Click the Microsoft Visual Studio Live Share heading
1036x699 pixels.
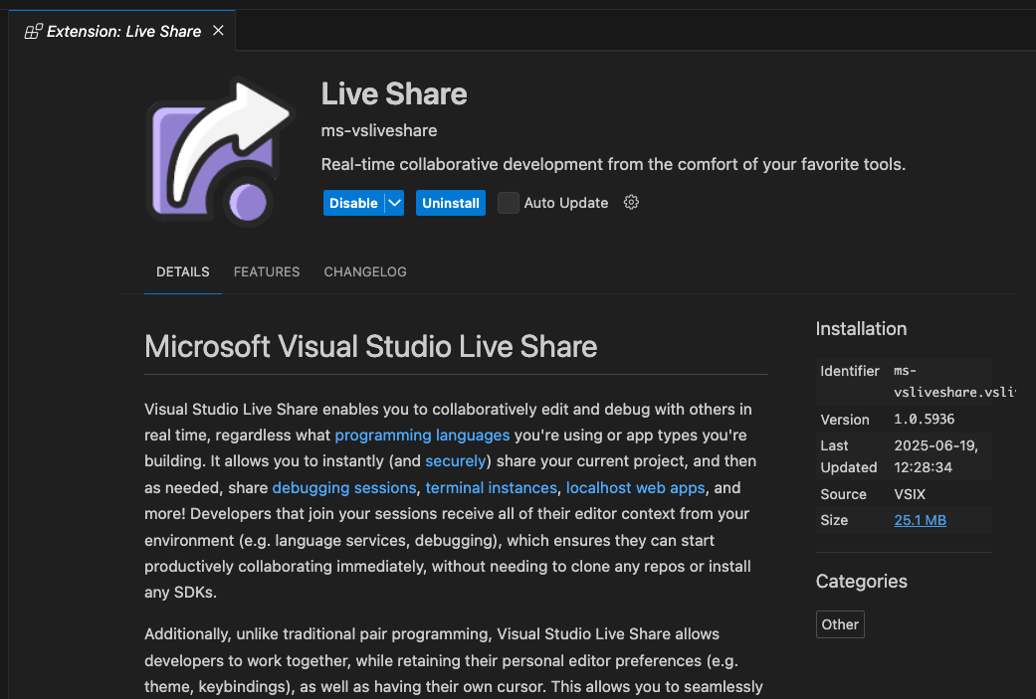pos(370,347)
